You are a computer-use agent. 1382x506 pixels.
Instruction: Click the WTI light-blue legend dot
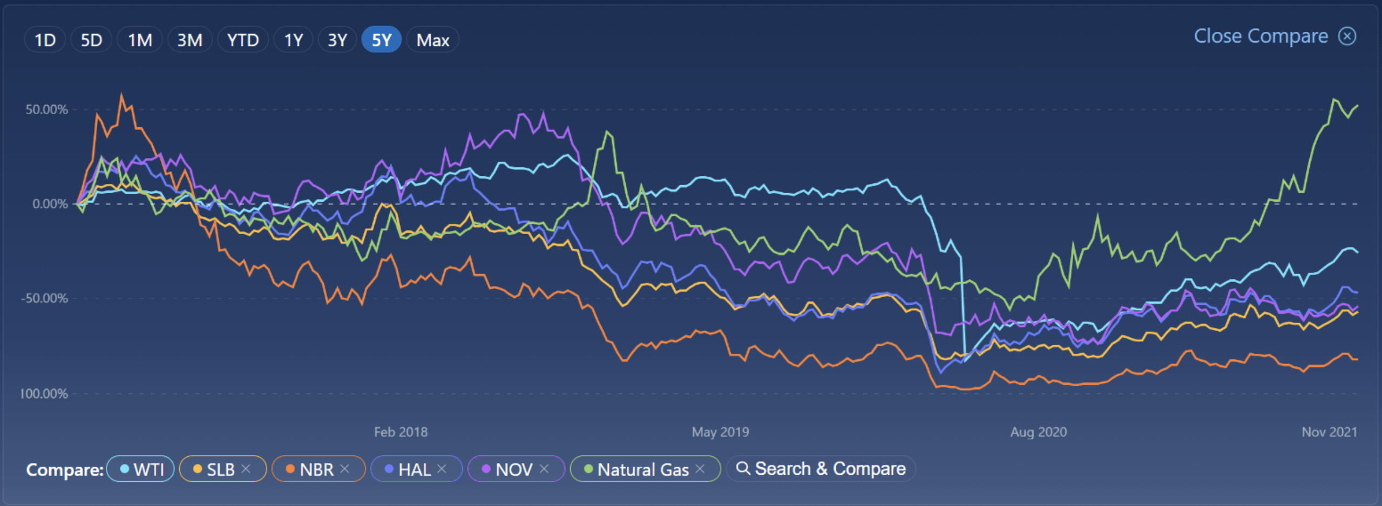click(125, 469)
